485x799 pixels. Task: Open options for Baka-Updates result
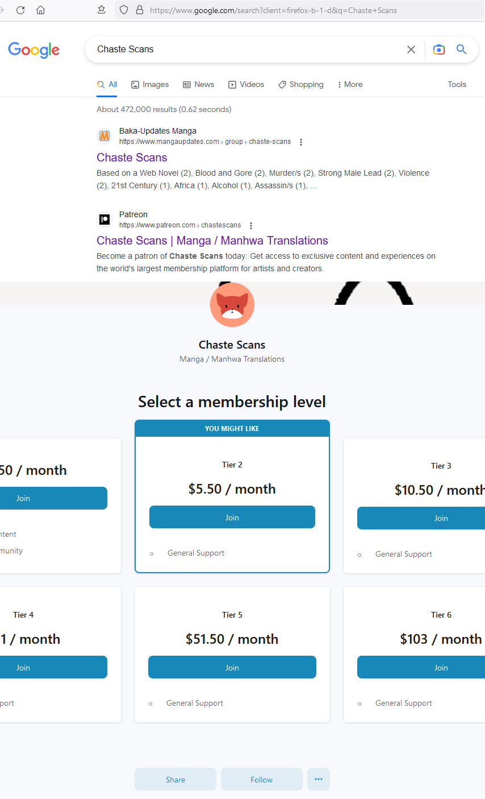301,142
